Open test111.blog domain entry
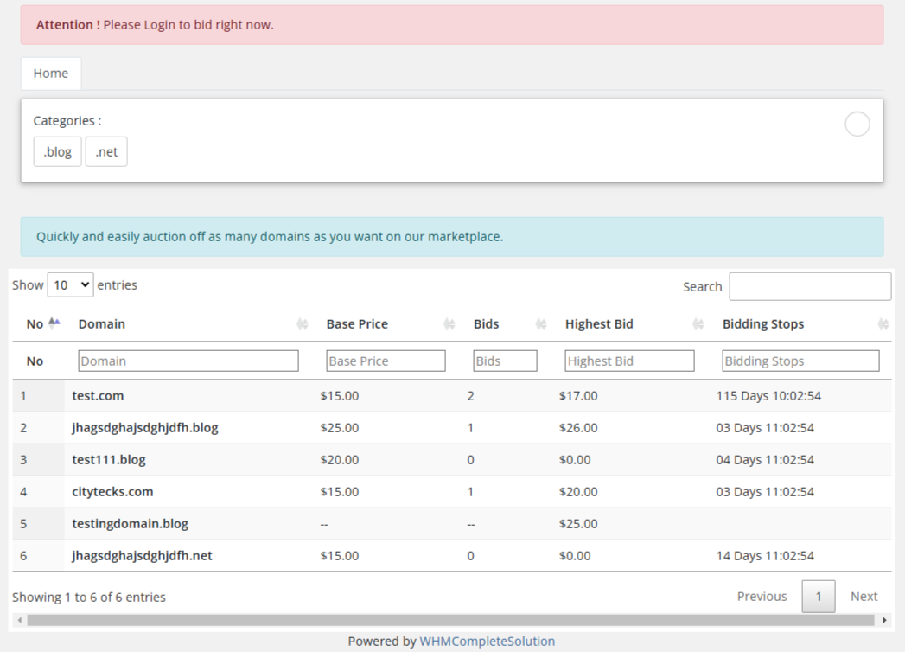The height and width of the screenshot is (652, 905). coord(109,460)
